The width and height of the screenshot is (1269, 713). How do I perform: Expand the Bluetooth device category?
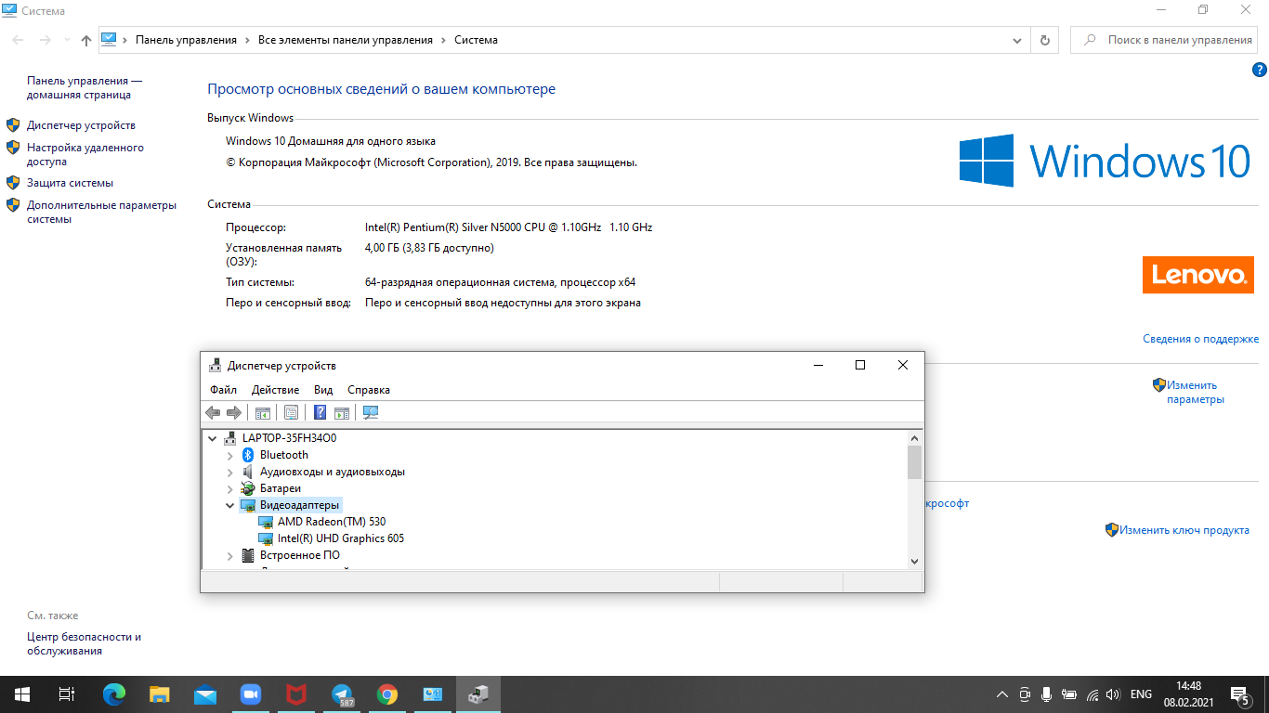(x=230, y=455)
